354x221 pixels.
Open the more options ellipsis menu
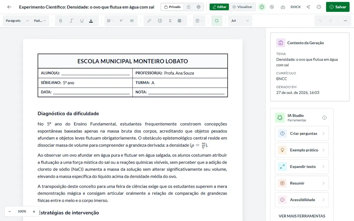click(345, 21)
